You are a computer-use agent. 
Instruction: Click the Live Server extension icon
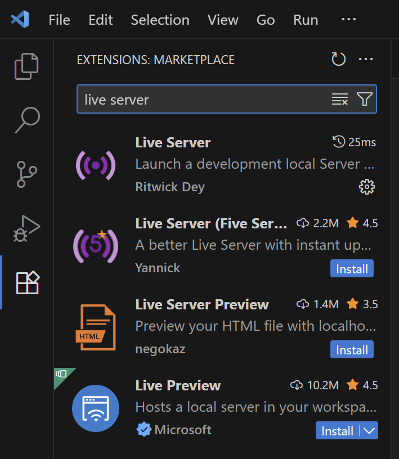point(96,165)
